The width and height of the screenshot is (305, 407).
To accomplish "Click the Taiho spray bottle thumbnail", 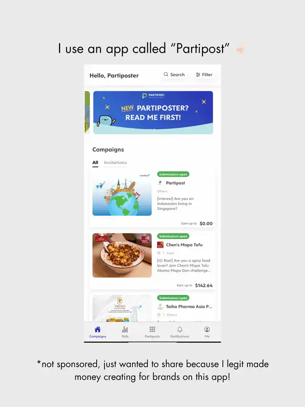I will click(122, 308).
